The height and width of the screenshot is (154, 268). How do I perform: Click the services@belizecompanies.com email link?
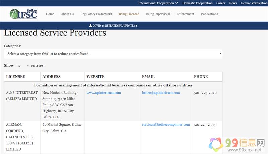point(166,125)
